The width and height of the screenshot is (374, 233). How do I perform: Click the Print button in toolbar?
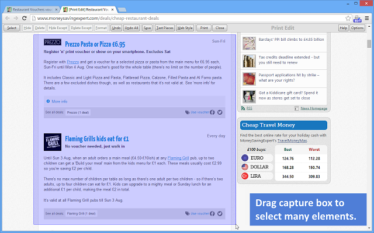pyautogui.click(x=204, y=28)
